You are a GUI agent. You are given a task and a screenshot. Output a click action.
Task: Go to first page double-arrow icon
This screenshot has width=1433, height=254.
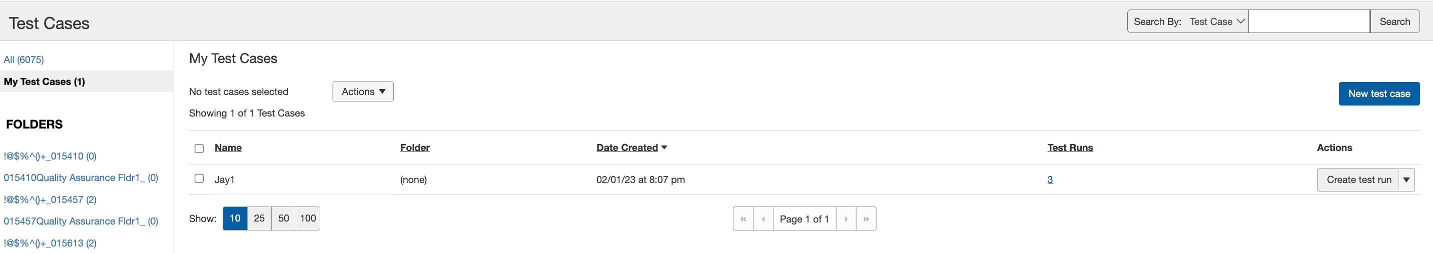tap(743, 219)
